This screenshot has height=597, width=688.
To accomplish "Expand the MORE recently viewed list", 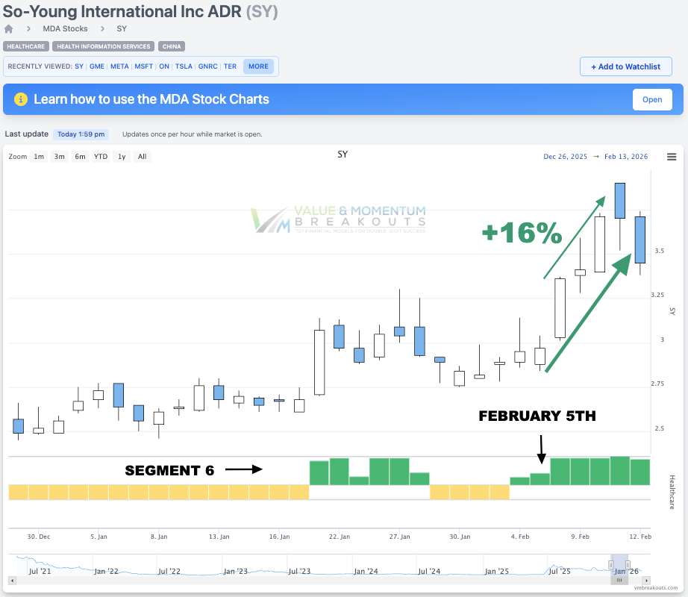I will point(258,66).
